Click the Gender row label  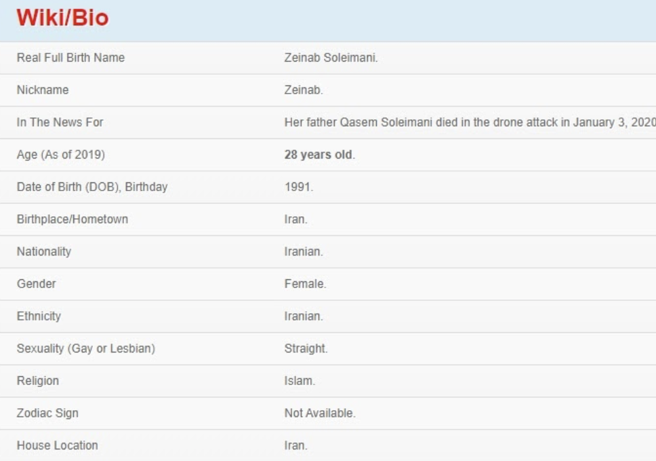(37, 284)
